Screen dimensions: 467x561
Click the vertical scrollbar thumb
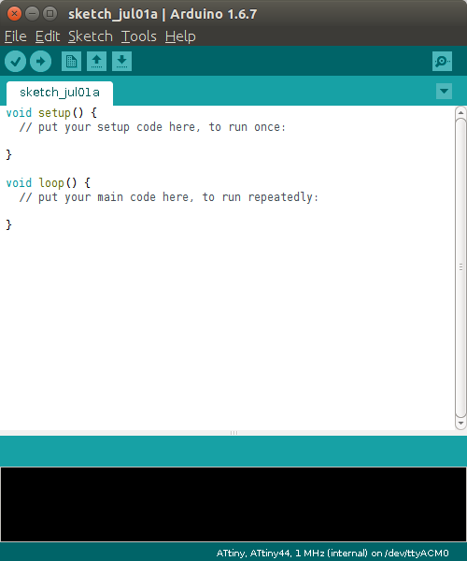click(460, 267)
